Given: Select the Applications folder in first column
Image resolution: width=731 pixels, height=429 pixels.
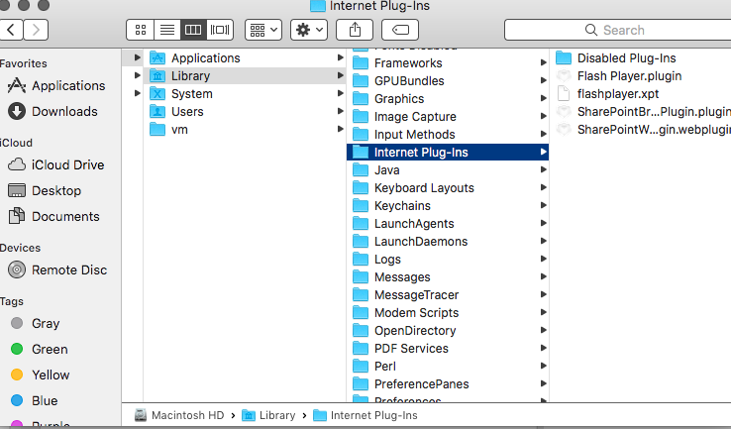Looking at the screenshot, I should click(245, 58).
